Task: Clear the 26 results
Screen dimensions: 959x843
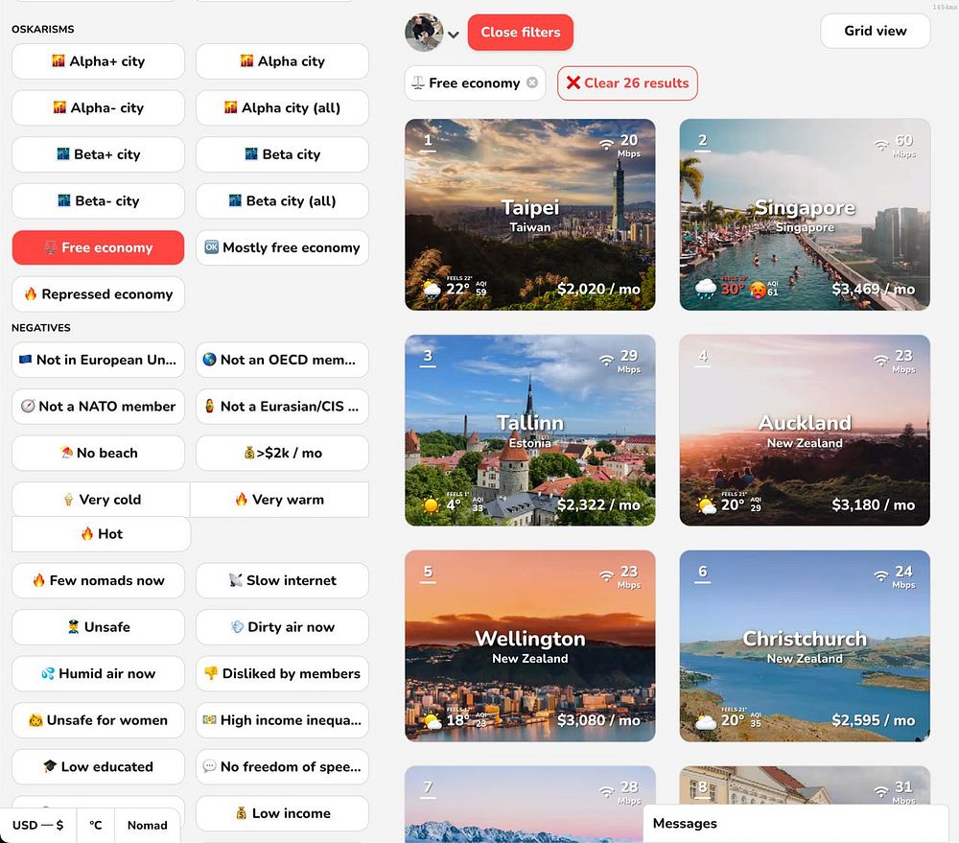Action: 627,83
